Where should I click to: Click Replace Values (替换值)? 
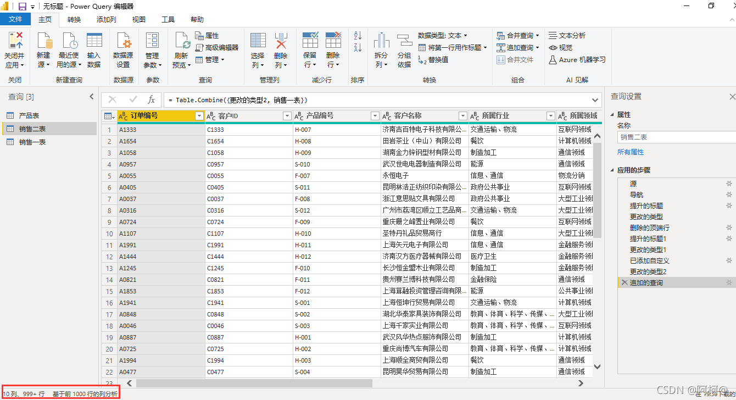click(x=433, y=59)
